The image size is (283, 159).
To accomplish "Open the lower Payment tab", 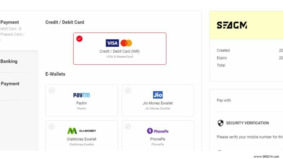I will (x=10, y=84).
